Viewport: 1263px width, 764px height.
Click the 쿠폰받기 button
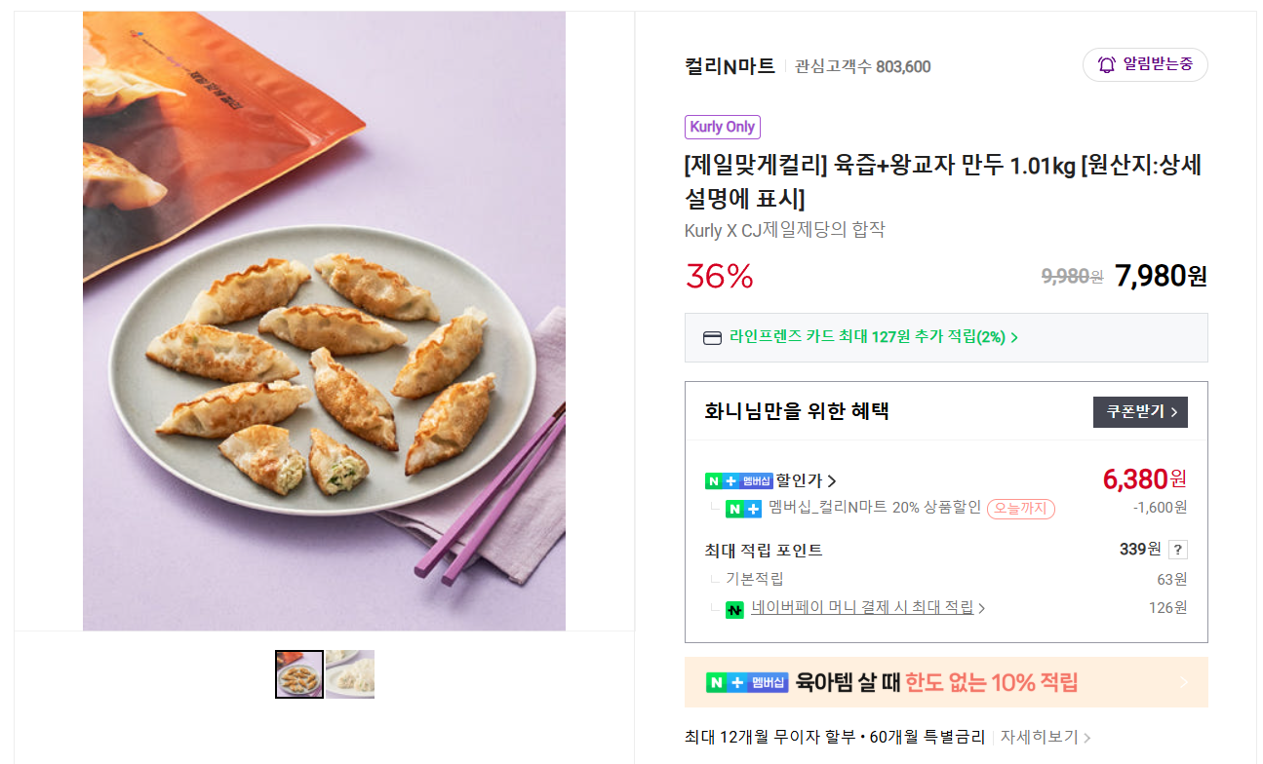point(1139,411)
